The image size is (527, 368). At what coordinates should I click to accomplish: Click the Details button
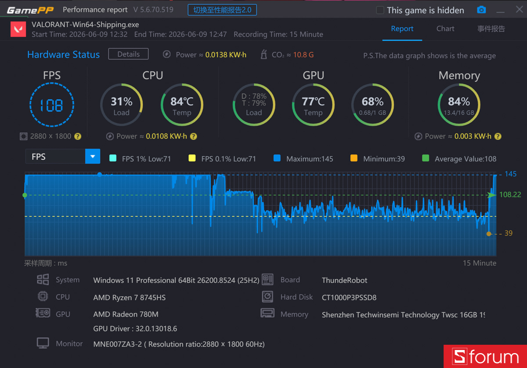(128, 54)
